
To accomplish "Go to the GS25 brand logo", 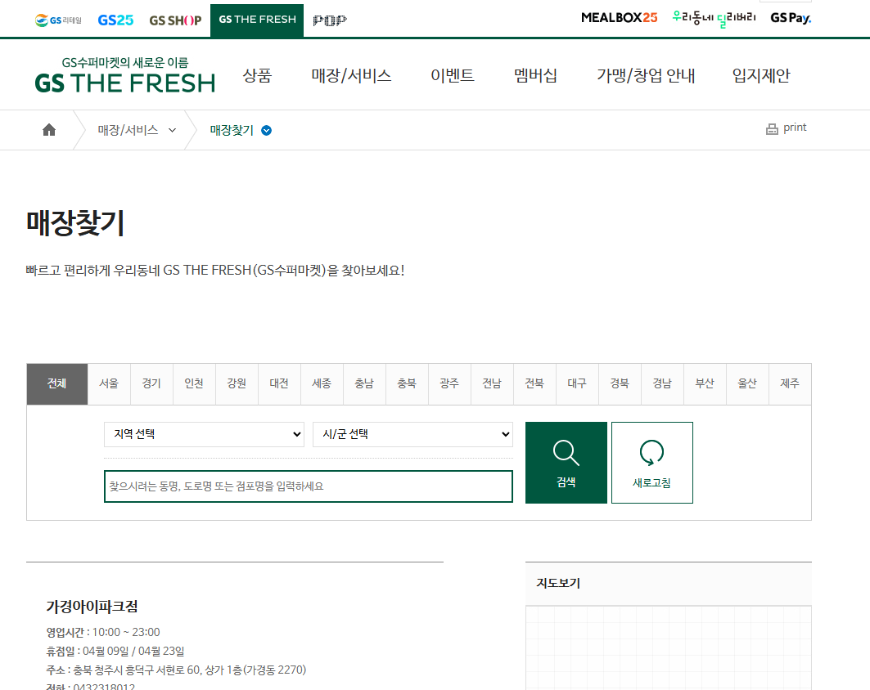I will 115,20.
